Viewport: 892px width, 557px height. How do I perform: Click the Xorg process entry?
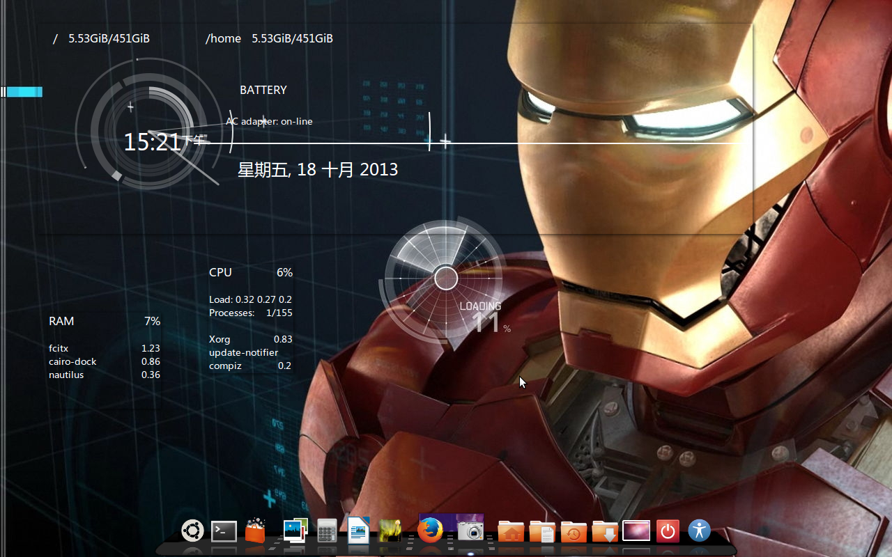pos(251,339)
